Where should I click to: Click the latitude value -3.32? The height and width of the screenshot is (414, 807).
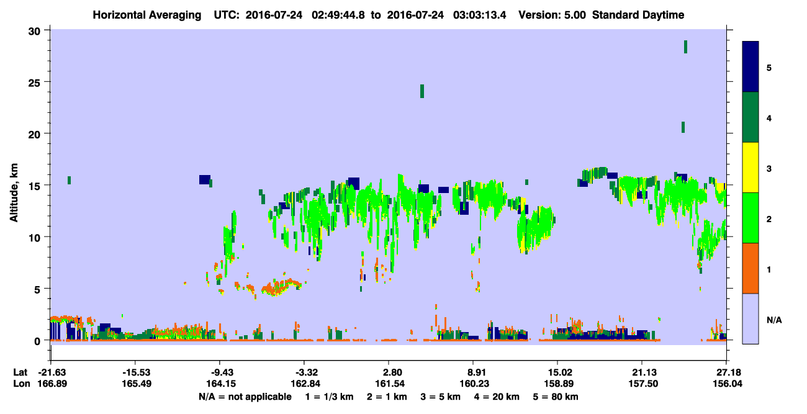click(x=307, y=372)
